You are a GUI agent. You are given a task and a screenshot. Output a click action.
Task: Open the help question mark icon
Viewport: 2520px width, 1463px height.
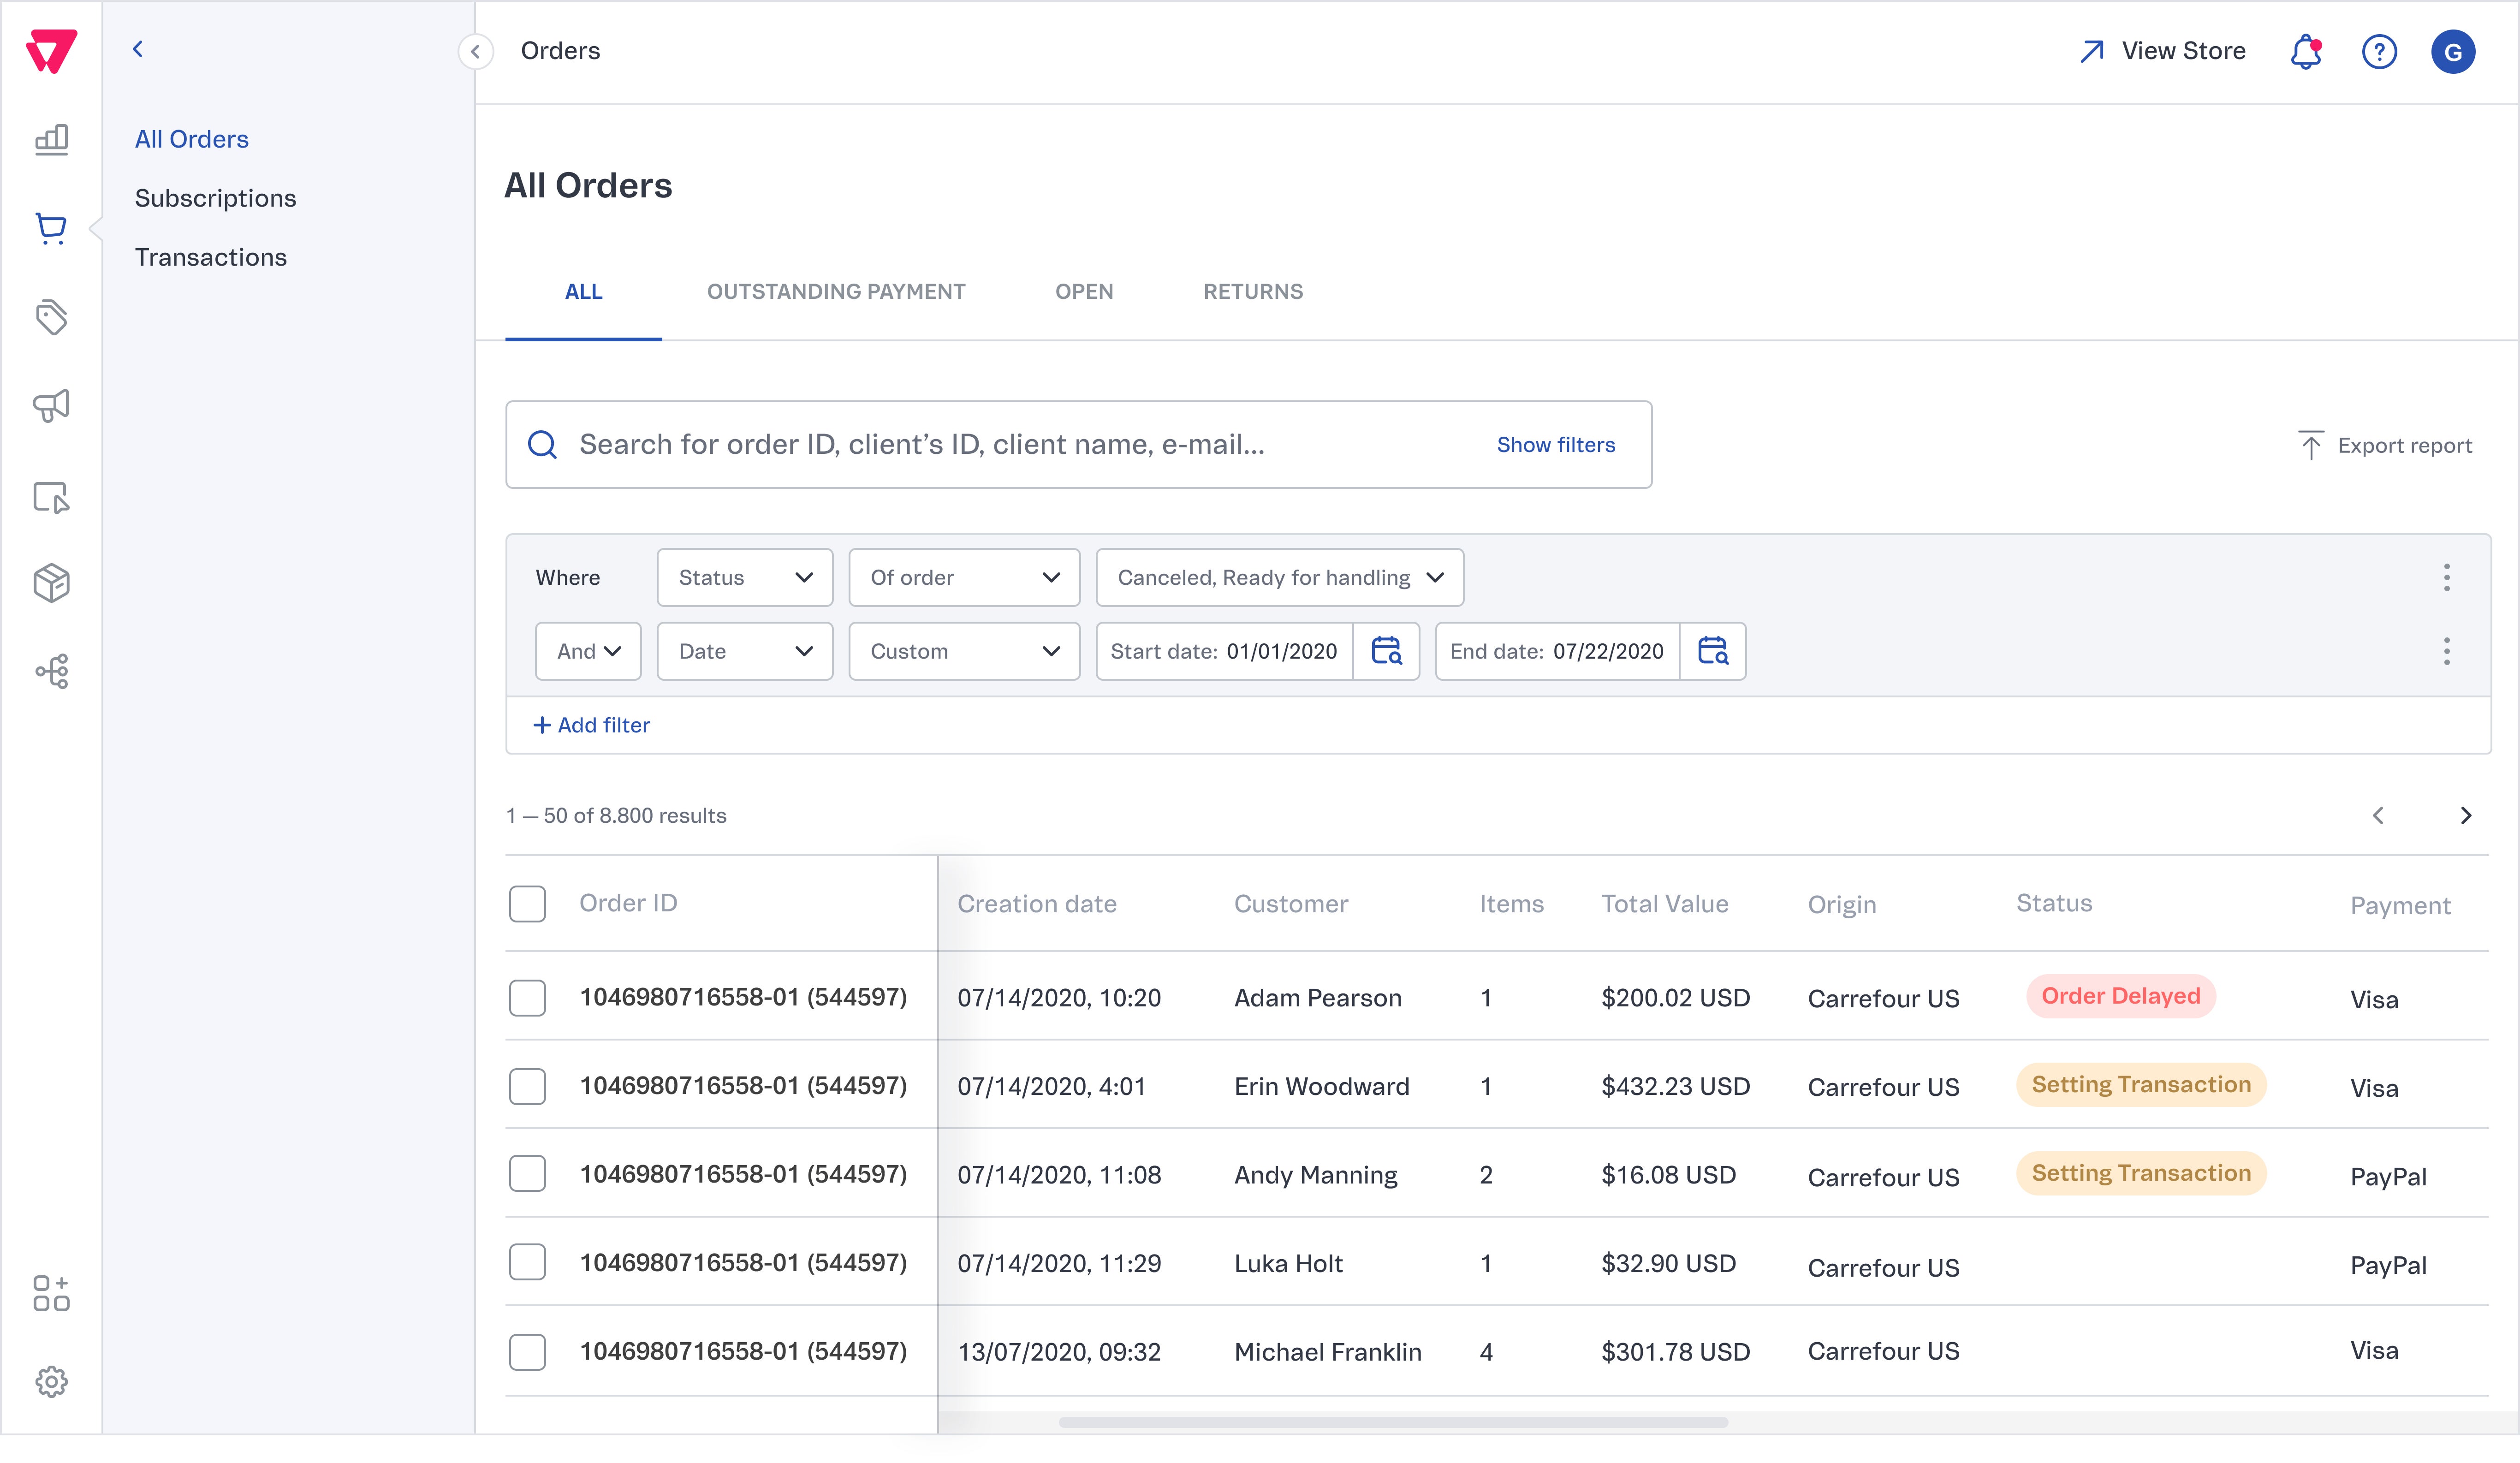(x=2379, y=51)
